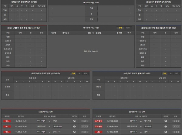Image resolution: width=182 pixels, height=135 pixels.
Task: Select 전체 filter in right goal statistics panel
Action: pyautogui.click(x=164, y=73)
